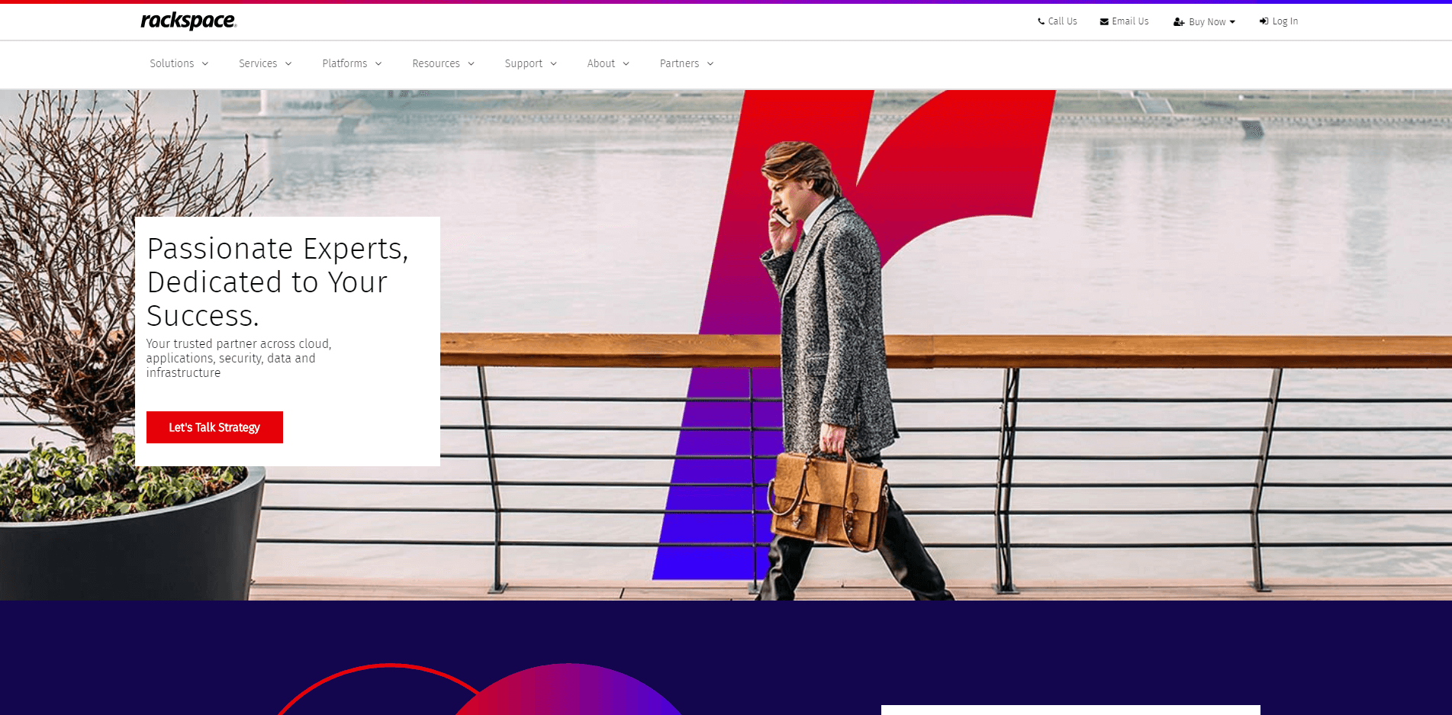Open the About menu
Viewport: 1452px width, 715px height.
pos(601,63)
